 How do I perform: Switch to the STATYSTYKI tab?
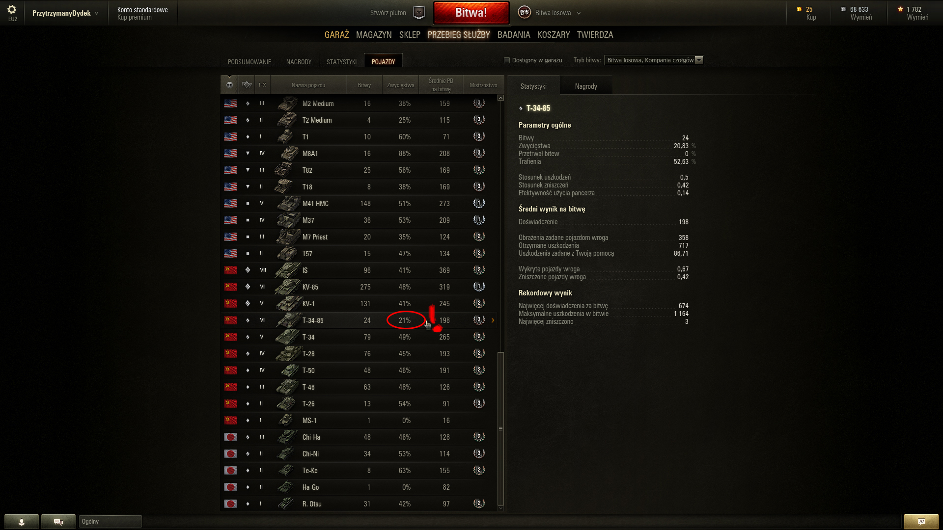pyautogui.click(x=341, y=62)
